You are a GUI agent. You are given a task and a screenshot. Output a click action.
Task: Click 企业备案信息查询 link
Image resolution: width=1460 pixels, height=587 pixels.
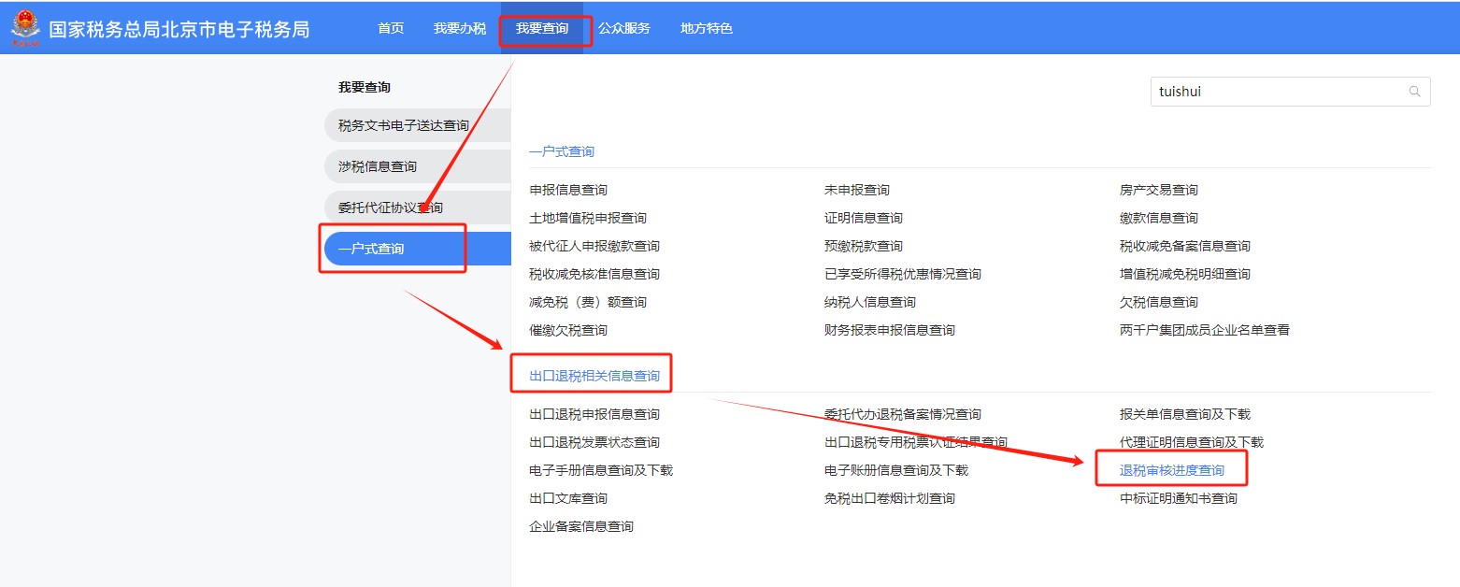coord(581,526)
